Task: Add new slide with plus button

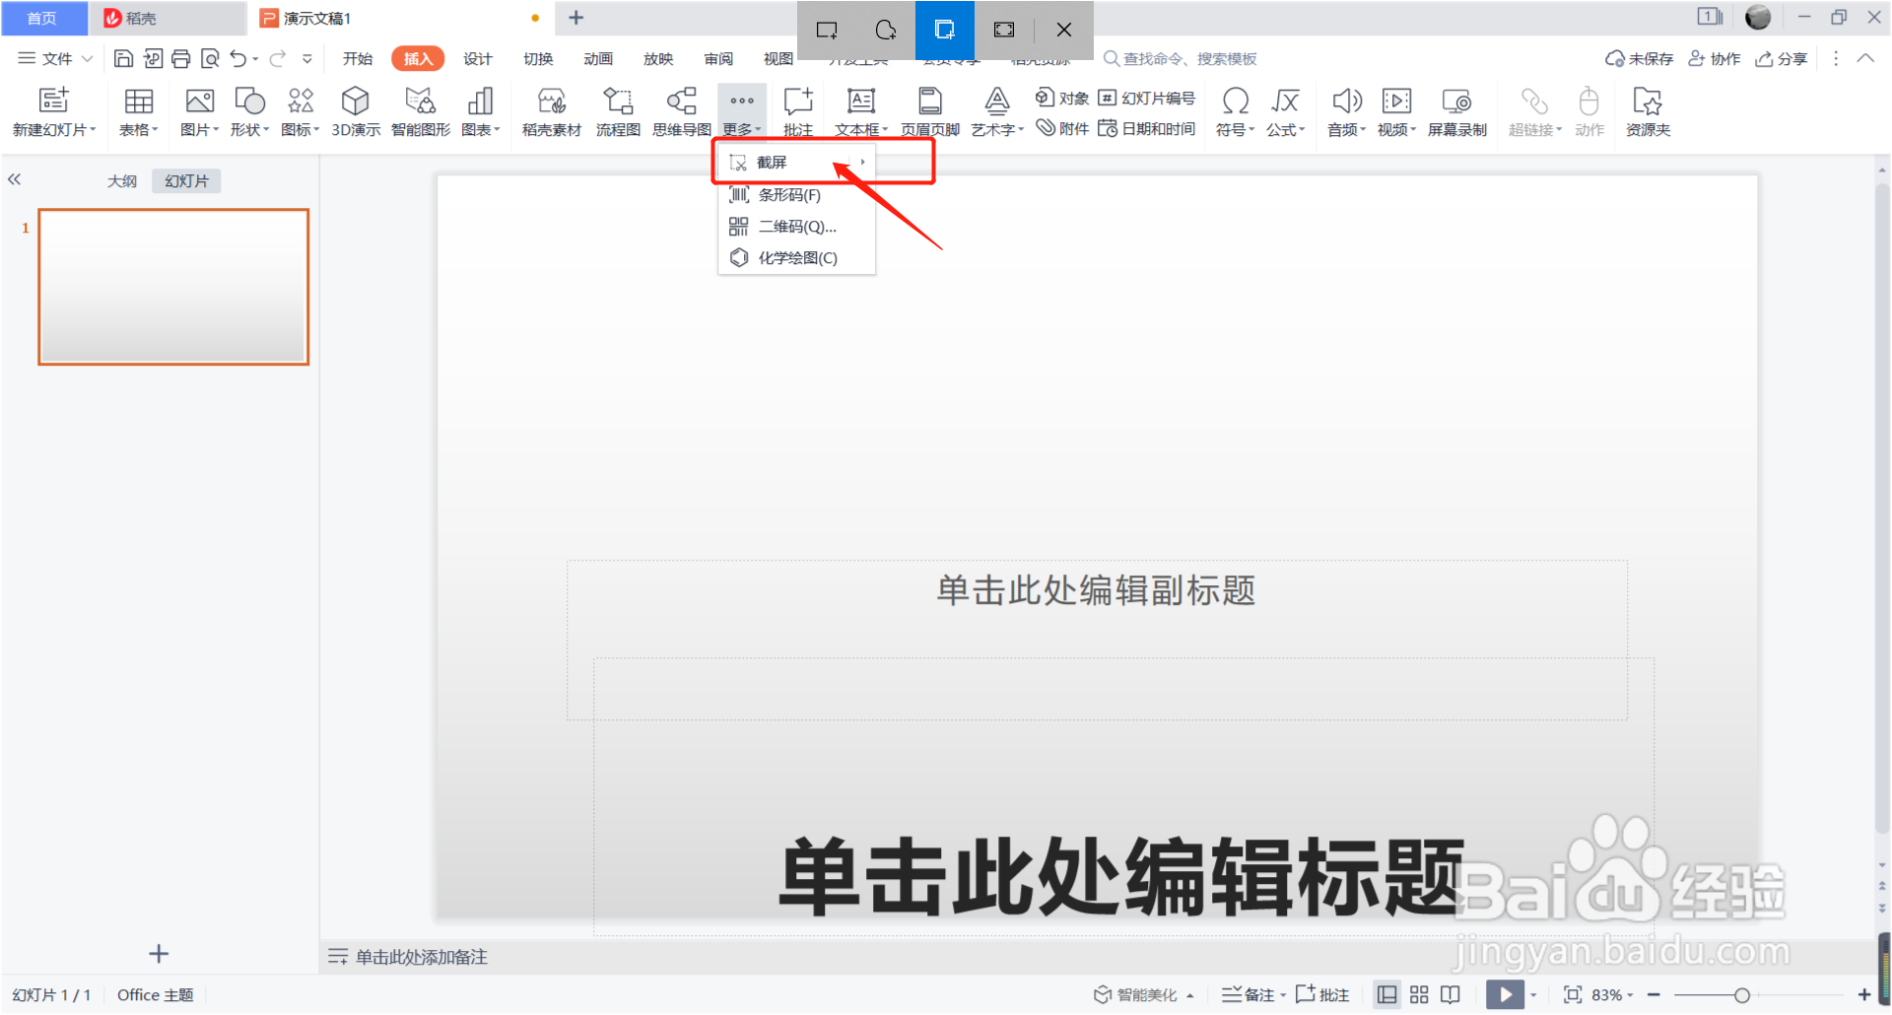Action: 159,953
